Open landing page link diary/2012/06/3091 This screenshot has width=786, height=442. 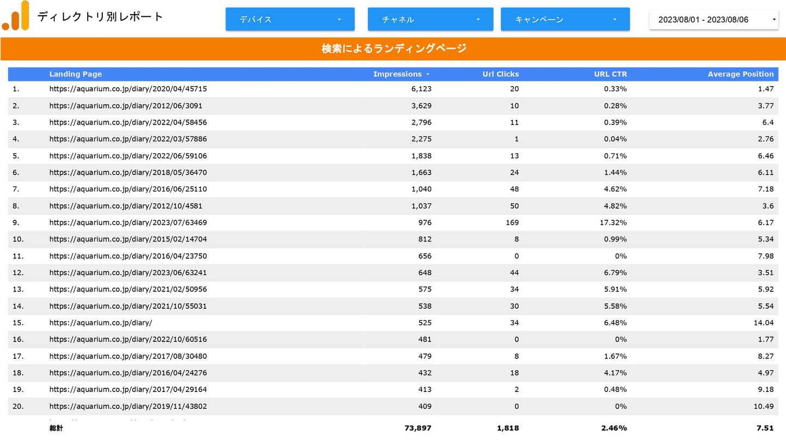point(126,105)
